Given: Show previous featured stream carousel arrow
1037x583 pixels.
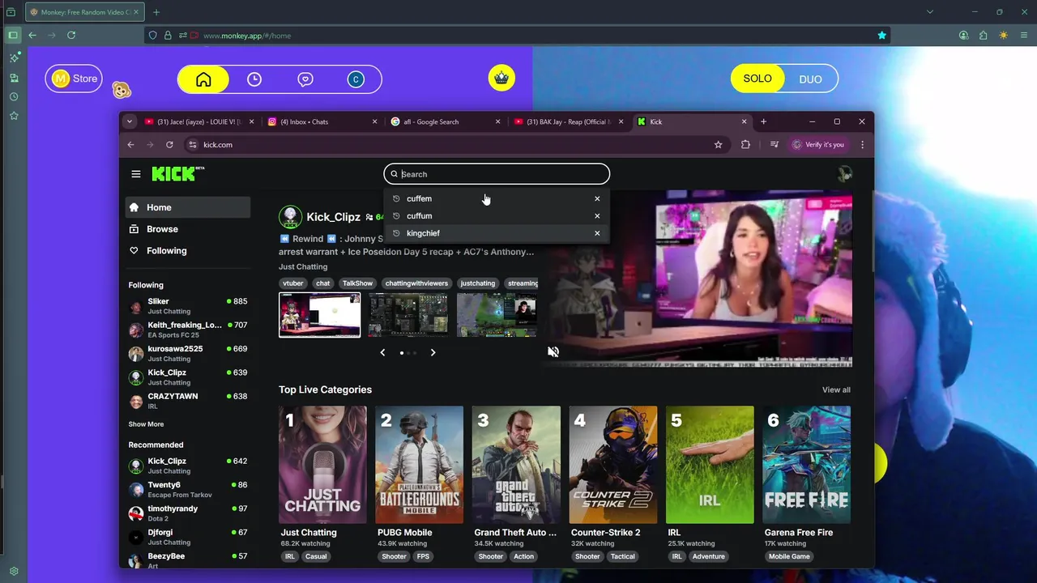Looking at the screenshot, I should coord(382,353).
